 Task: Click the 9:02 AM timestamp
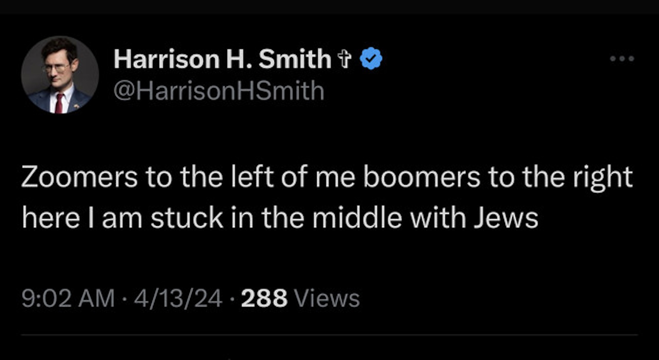pyautogui.click(x=68, y=298)
